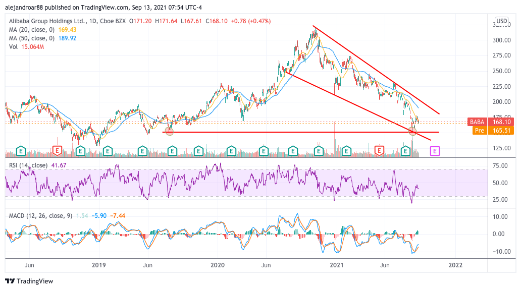
Task: Select the Alibaba Group Holdings Ltd. title
Action: [48, 21]
